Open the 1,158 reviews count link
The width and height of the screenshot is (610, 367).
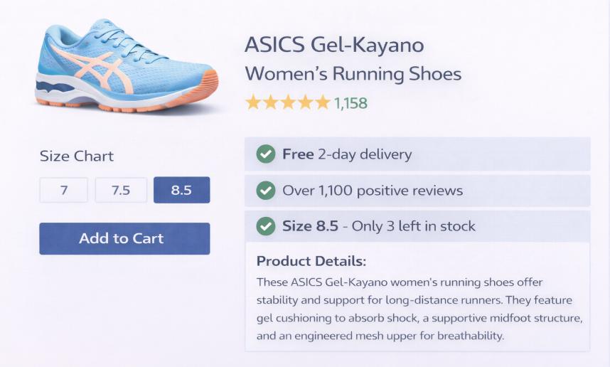tap(351, 103)
